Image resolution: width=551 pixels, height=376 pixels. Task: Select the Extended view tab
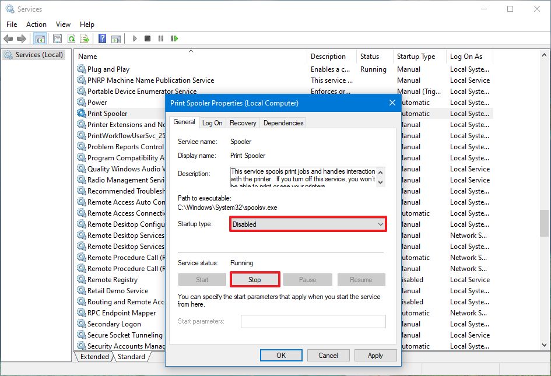tap(94, 357)
